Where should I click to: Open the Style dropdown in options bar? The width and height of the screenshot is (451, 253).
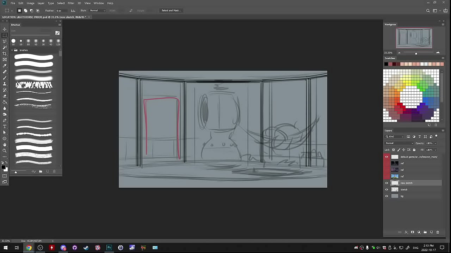click(x=98, y=11)
